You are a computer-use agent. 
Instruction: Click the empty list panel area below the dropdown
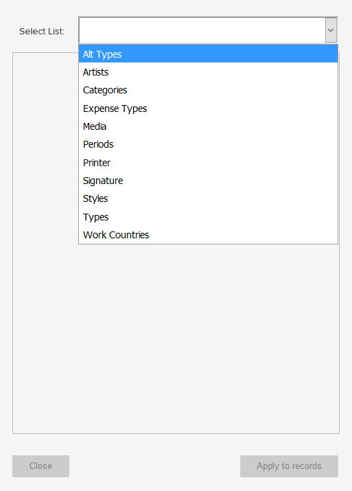pyautogui.click(x=176, y=338)
